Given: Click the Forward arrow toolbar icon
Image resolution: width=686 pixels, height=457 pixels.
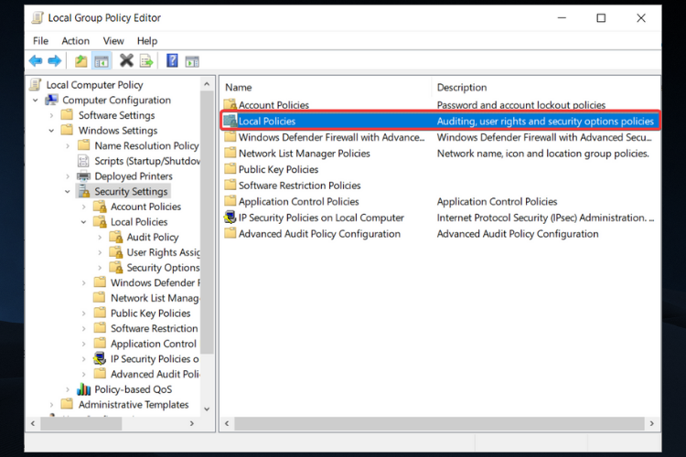Looking at the screenshot, I should point(54,61).
